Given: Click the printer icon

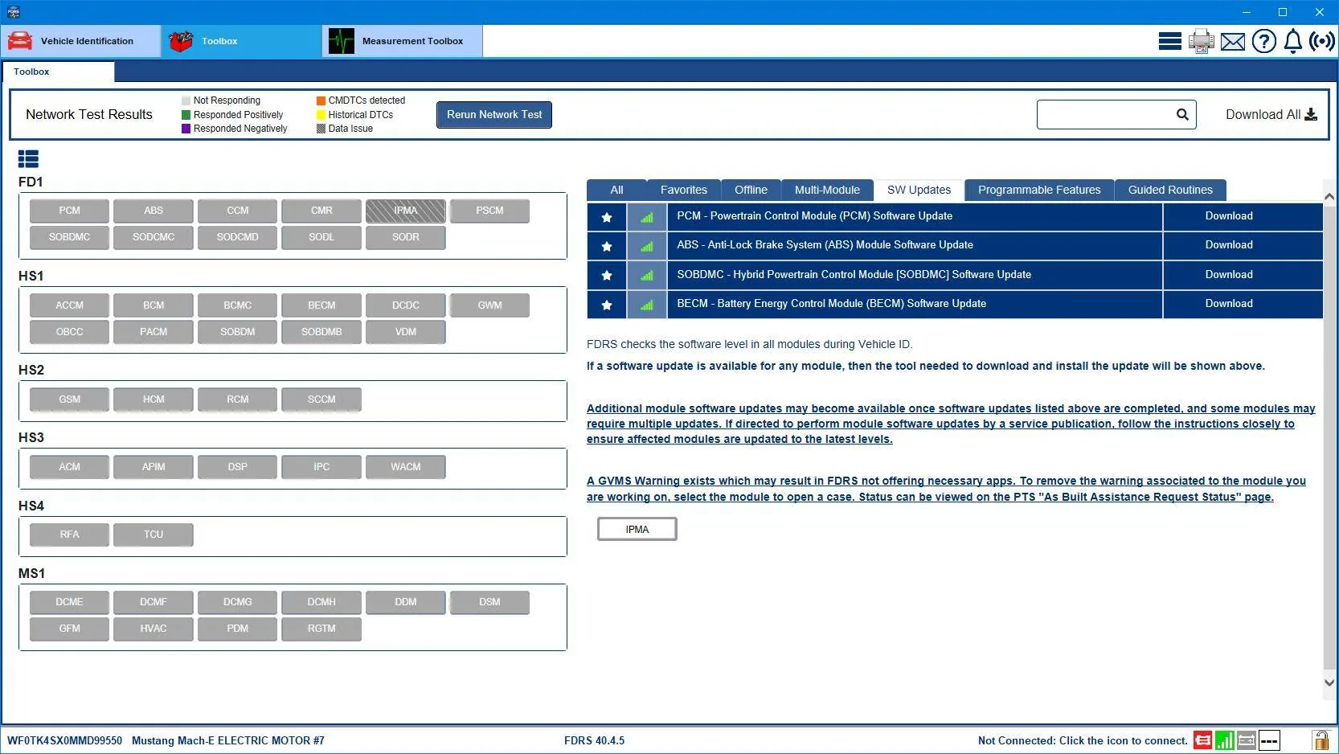Looking at the screenshot, I should point(1202,41).
